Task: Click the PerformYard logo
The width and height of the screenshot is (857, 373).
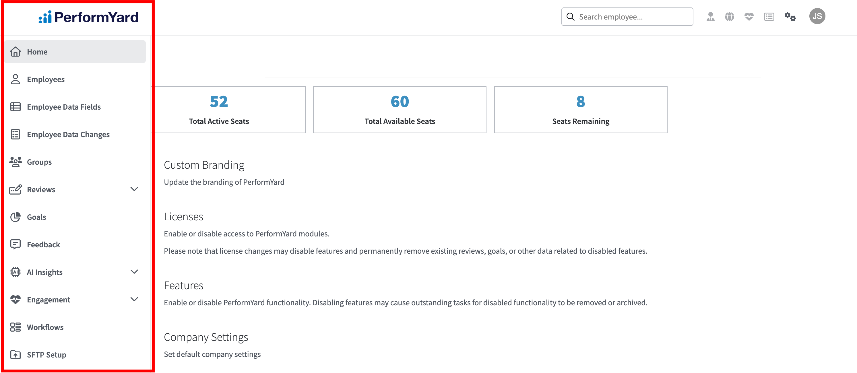Action: point(88,17)
